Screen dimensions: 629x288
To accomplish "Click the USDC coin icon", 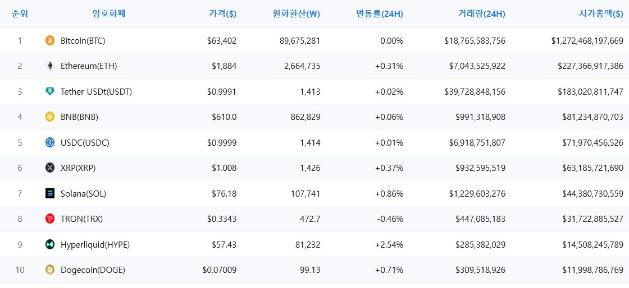I will coord(50,142).
